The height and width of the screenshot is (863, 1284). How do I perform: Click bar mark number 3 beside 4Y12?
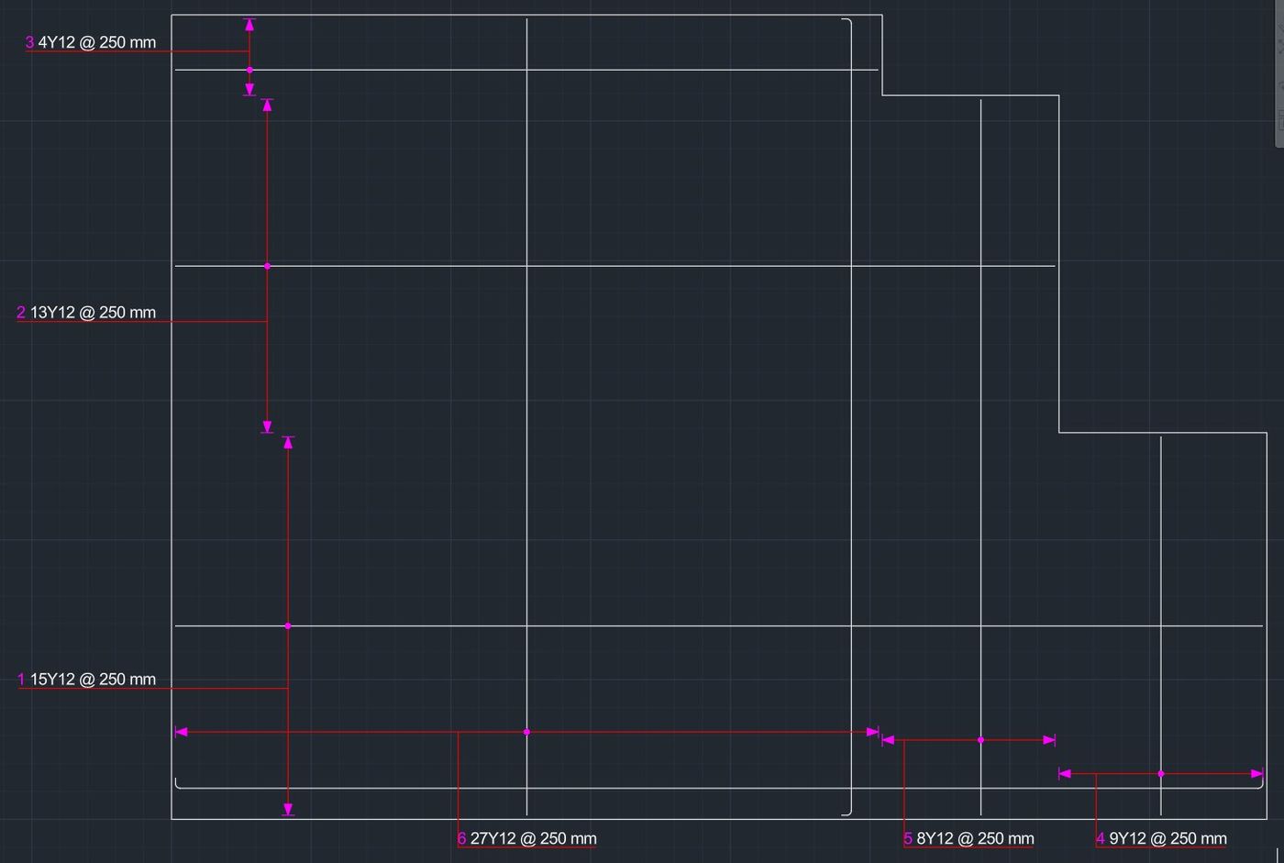[x=29, y=42]
